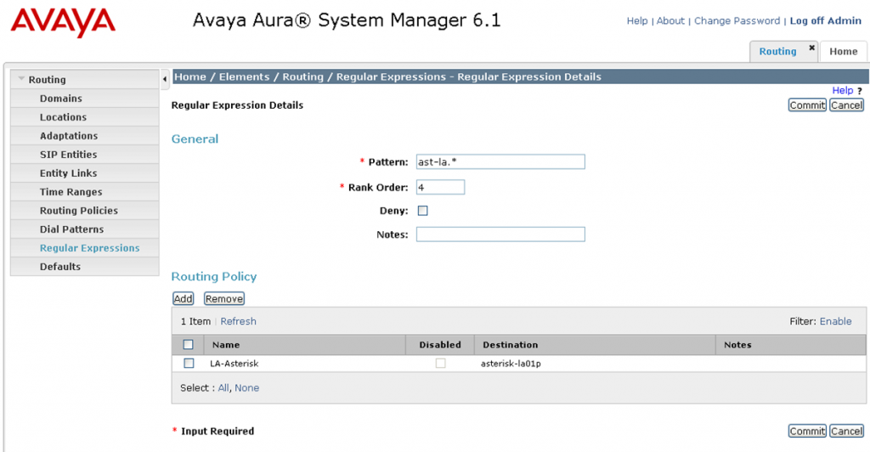Image resolution: width=870 pixels, height=452 pixels.
Task: Click the bottom Cancel button
Action: point(847,431)
